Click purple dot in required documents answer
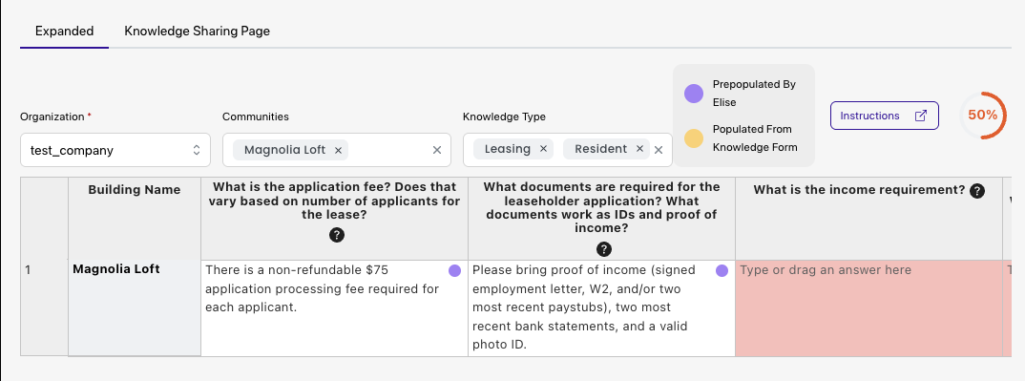1025x381 pixels. 722,270
